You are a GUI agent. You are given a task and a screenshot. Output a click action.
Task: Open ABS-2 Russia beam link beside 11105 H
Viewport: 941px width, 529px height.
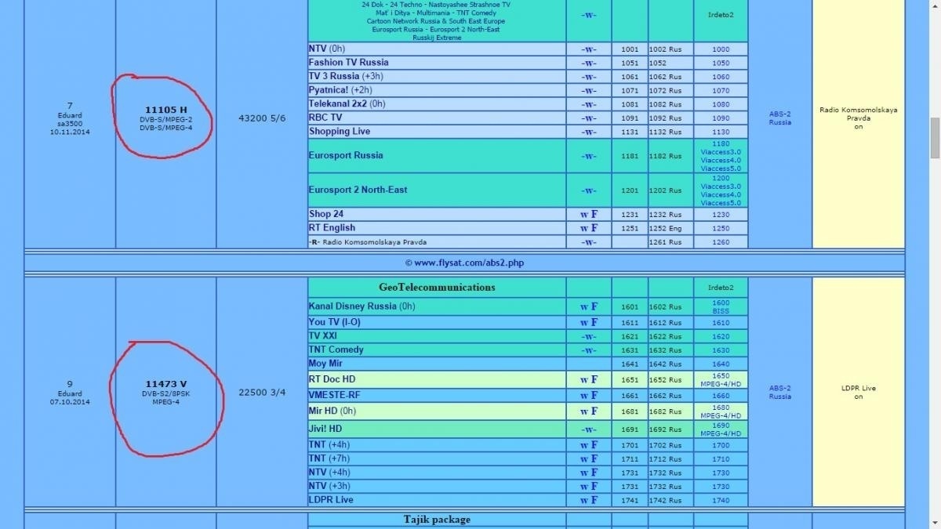click(780, 118)
